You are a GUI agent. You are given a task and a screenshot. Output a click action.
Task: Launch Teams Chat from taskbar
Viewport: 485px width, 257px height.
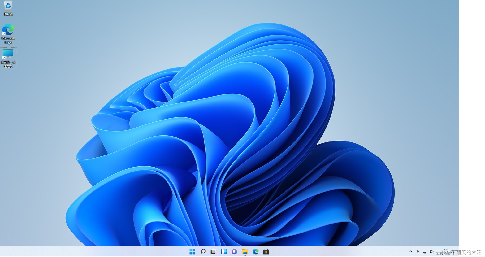(234, 252)
